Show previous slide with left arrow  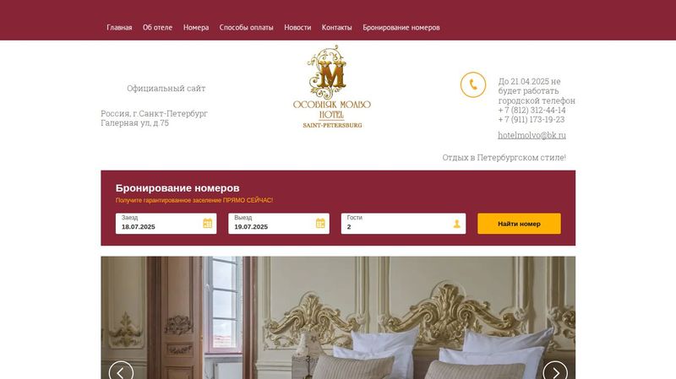(121, 371)
